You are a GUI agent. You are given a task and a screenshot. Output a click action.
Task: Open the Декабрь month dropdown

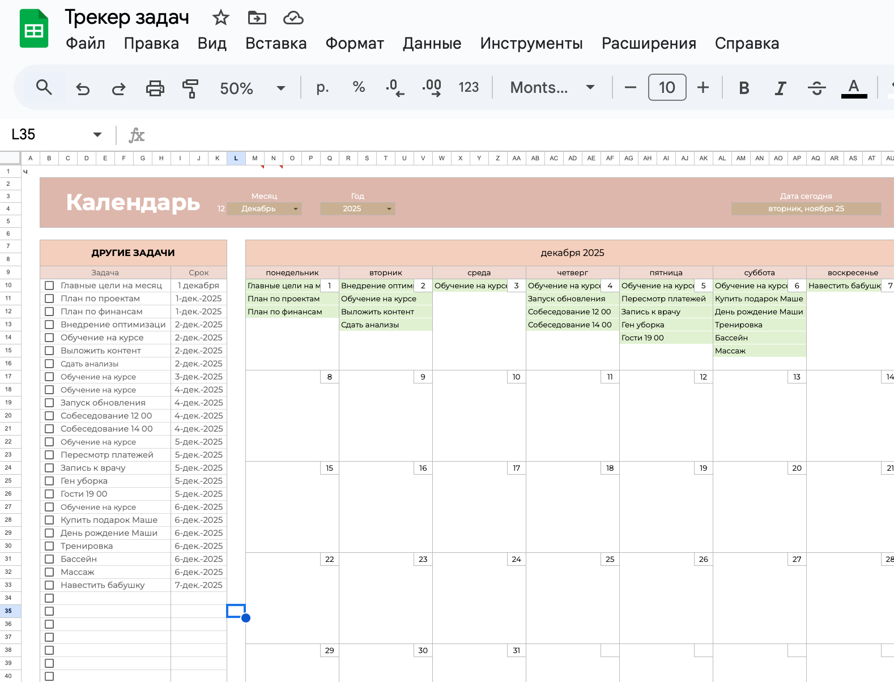[295, 209]
